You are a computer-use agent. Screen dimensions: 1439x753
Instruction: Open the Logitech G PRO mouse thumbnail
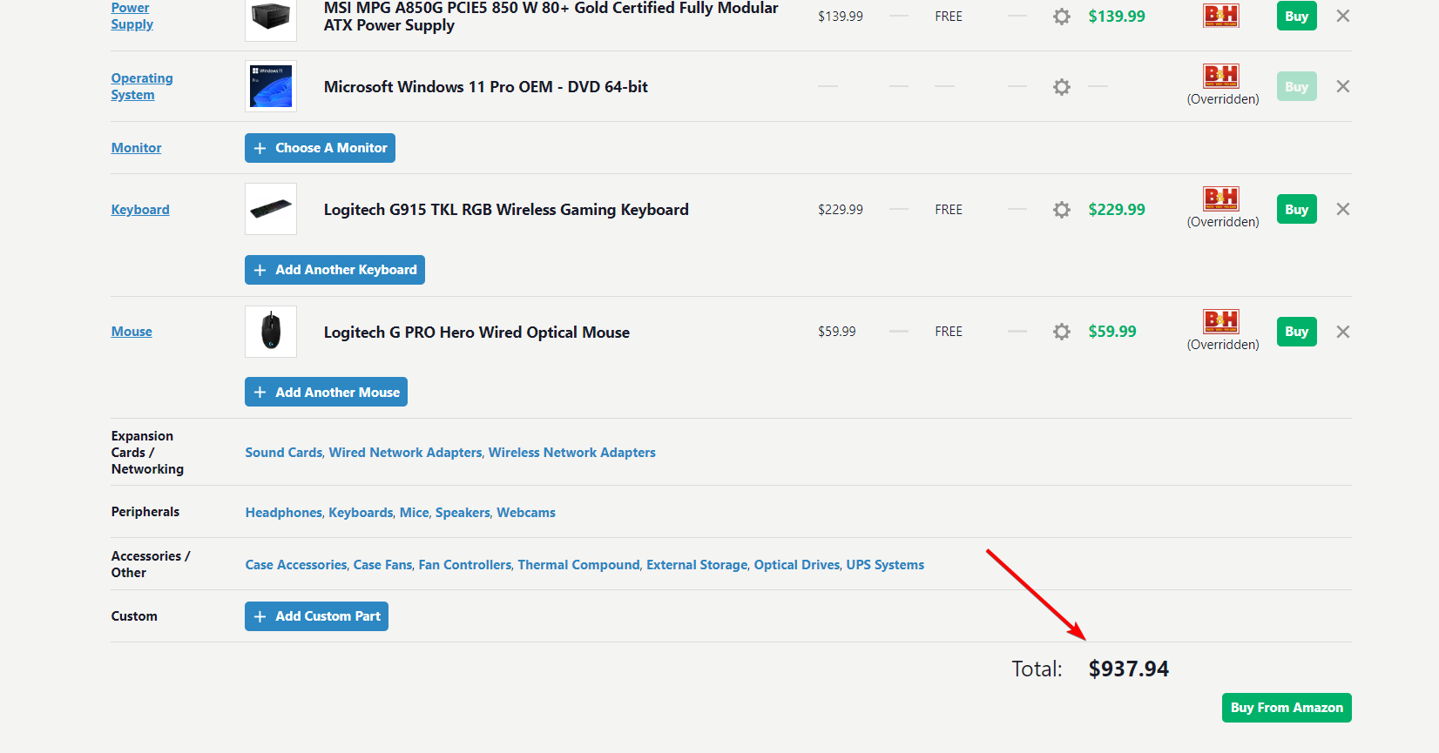pyautogui.click(x=271, y=332)
